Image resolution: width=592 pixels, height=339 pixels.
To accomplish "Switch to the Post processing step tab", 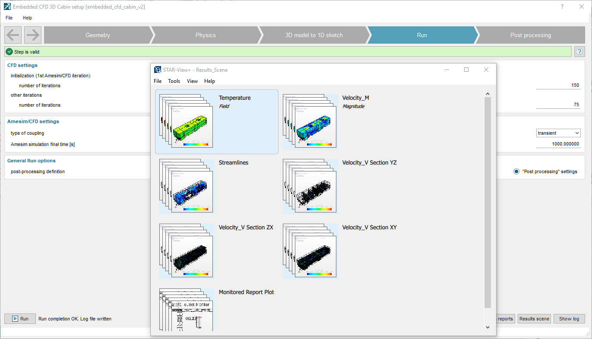I will (531, 35).
